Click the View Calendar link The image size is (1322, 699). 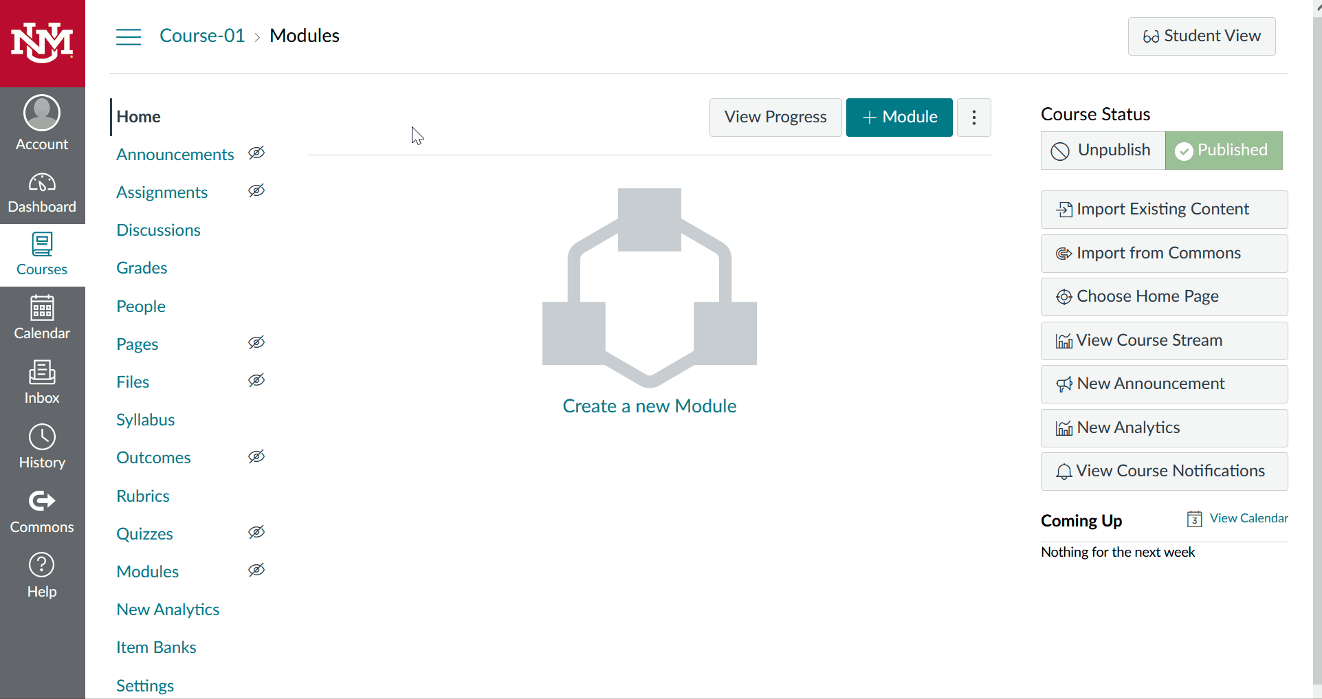(1248, 518)
